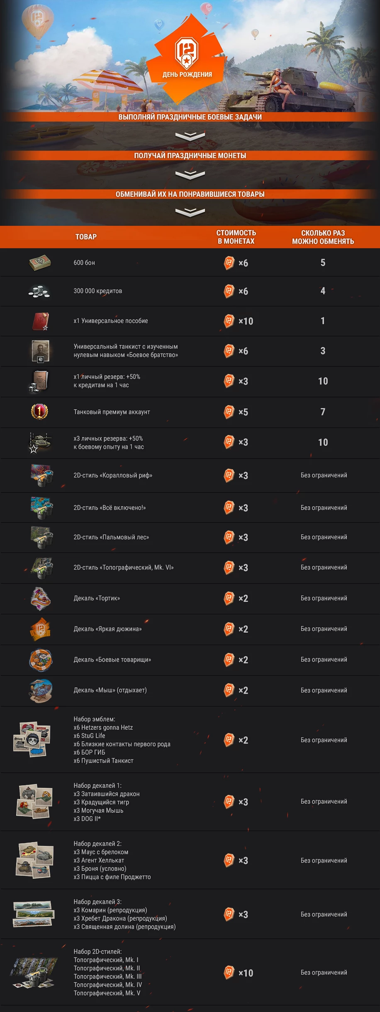This screenshot has height=1012, width=380.
Task: Click the coin icon beside ×10 for Универсальное пособие
Action: tap(229, 321)
